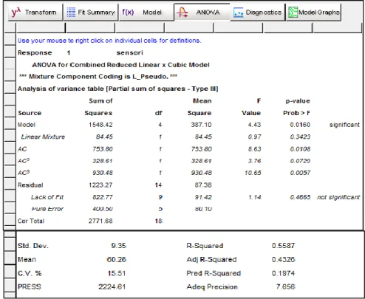The height and width of the screenshot is (299, 365).
Task: Click sum of squares 328.61
Action: pyautogui.click(x=103, y=161)
